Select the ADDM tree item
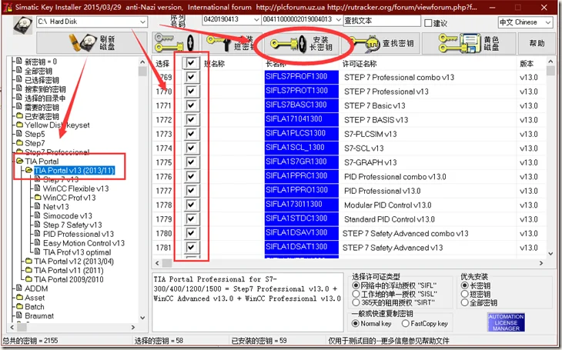 [x=36, y=288]
